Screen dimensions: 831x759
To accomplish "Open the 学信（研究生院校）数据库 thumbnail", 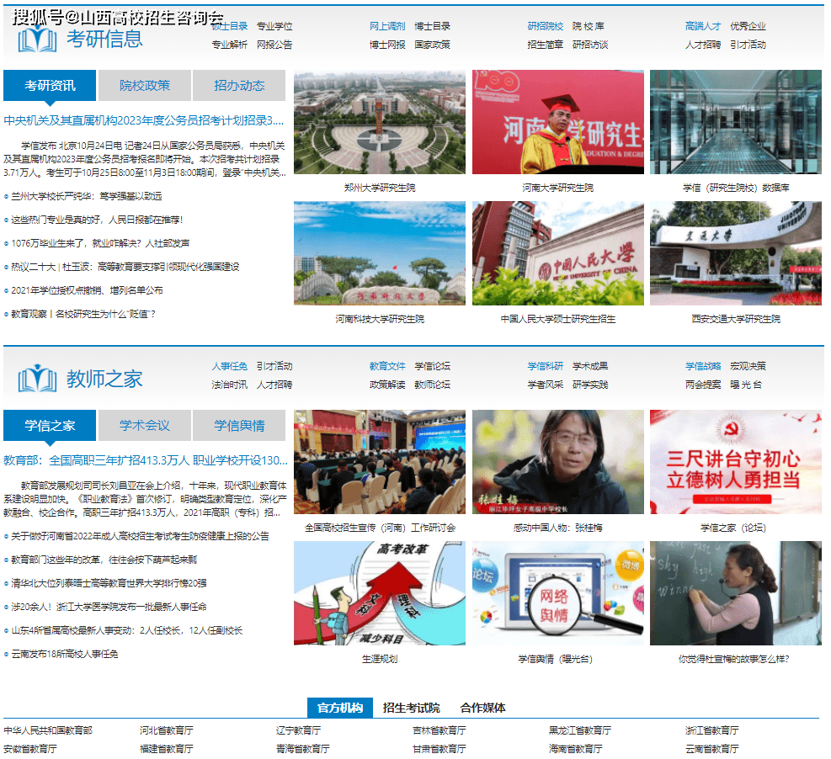I will (736, 122).
